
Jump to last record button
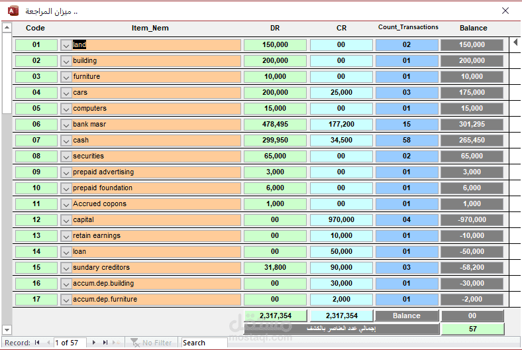tap(105, 342)
